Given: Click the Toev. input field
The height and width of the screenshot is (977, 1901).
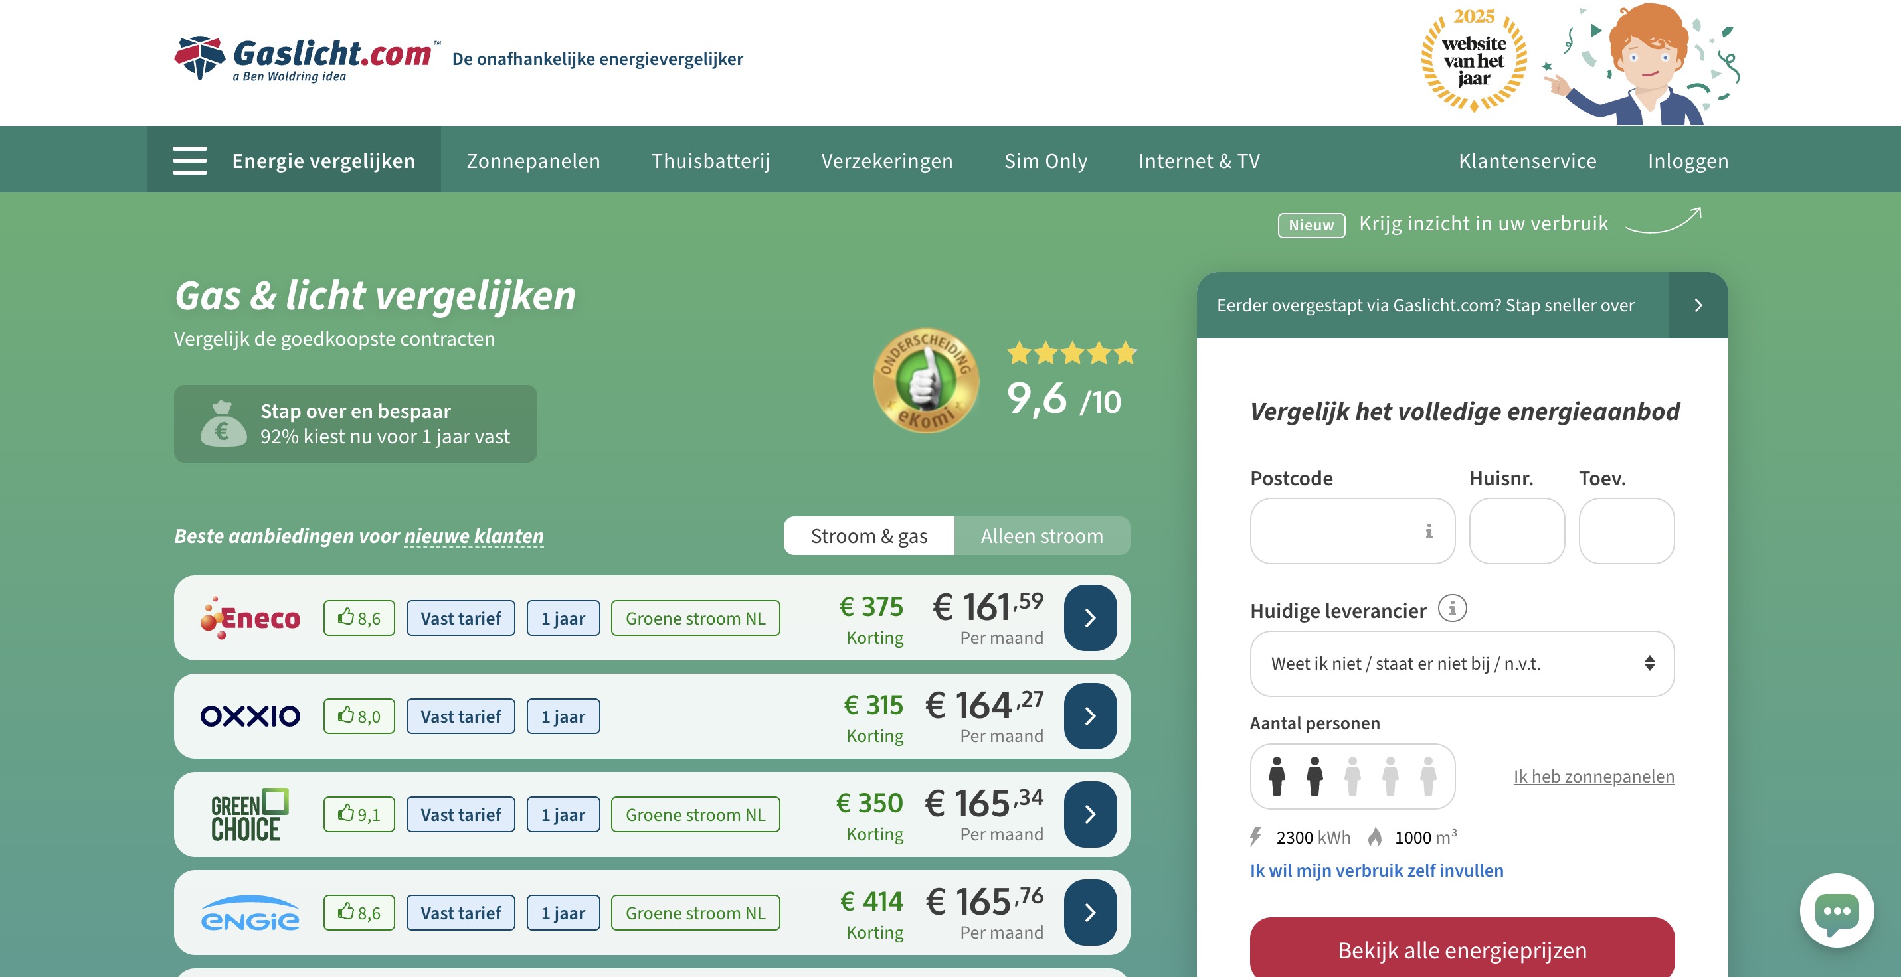Looking at the screenshot, I should tap(1627, 531).
